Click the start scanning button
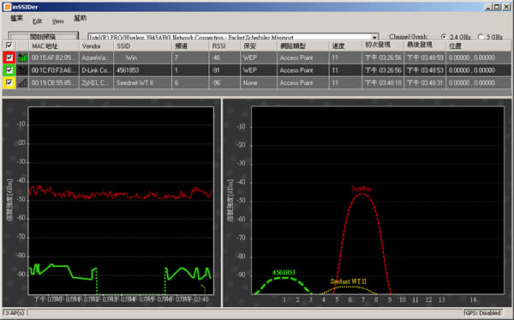514x320 pixels. tap(44, 36)
